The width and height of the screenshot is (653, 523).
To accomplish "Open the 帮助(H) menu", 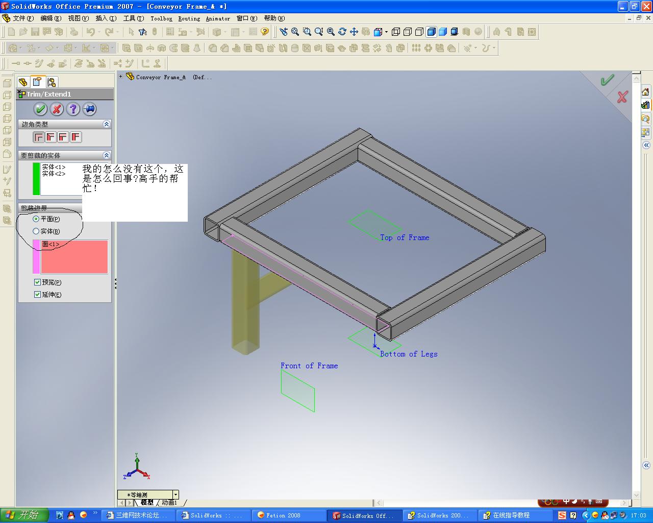I will pyautogui.click(x=274, y=18).
